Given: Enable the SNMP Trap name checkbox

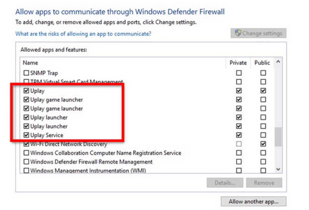Looking at the screenshot, I should (26, 73).
